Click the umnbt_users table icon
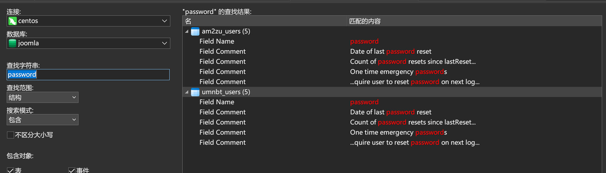The image size is (606, 173). pos(195,92)
